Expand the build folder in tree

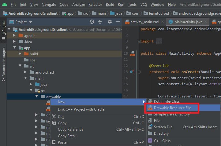point(20,54)
